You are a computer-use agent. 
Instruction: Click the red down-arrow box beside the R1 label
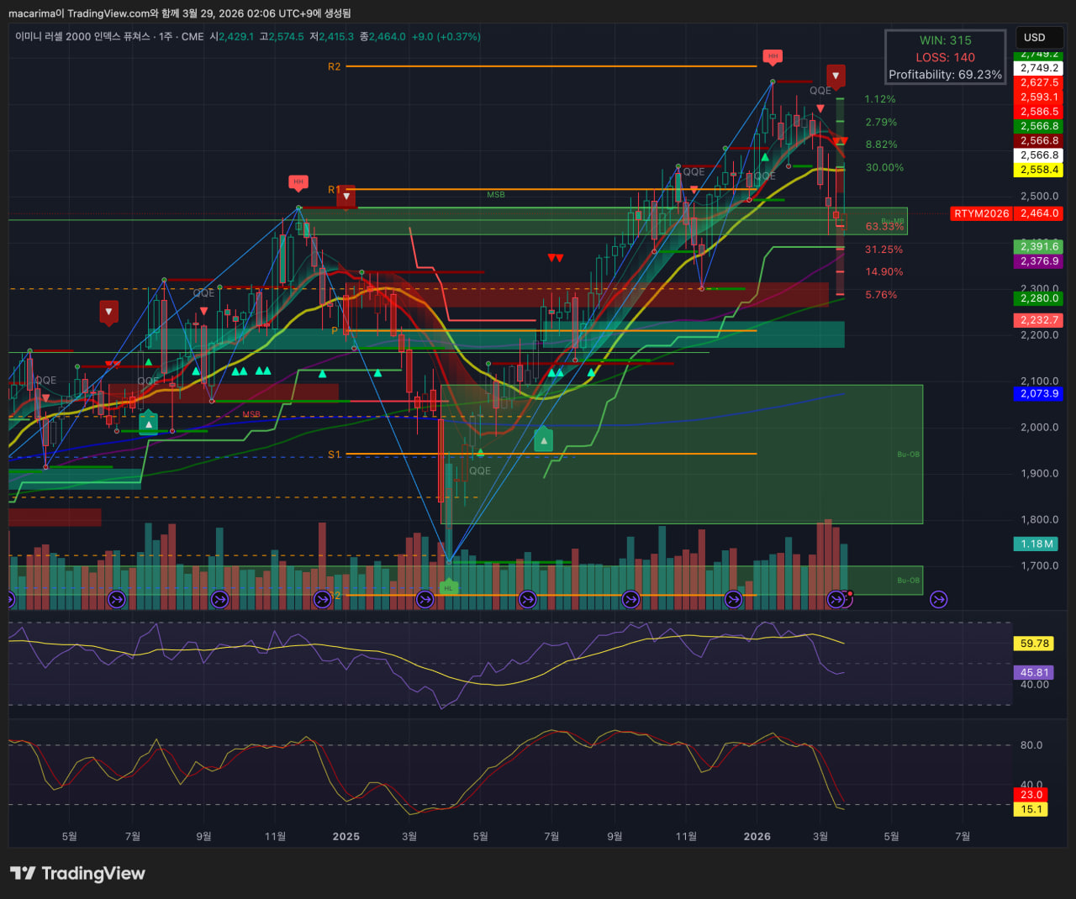(345, 196)
